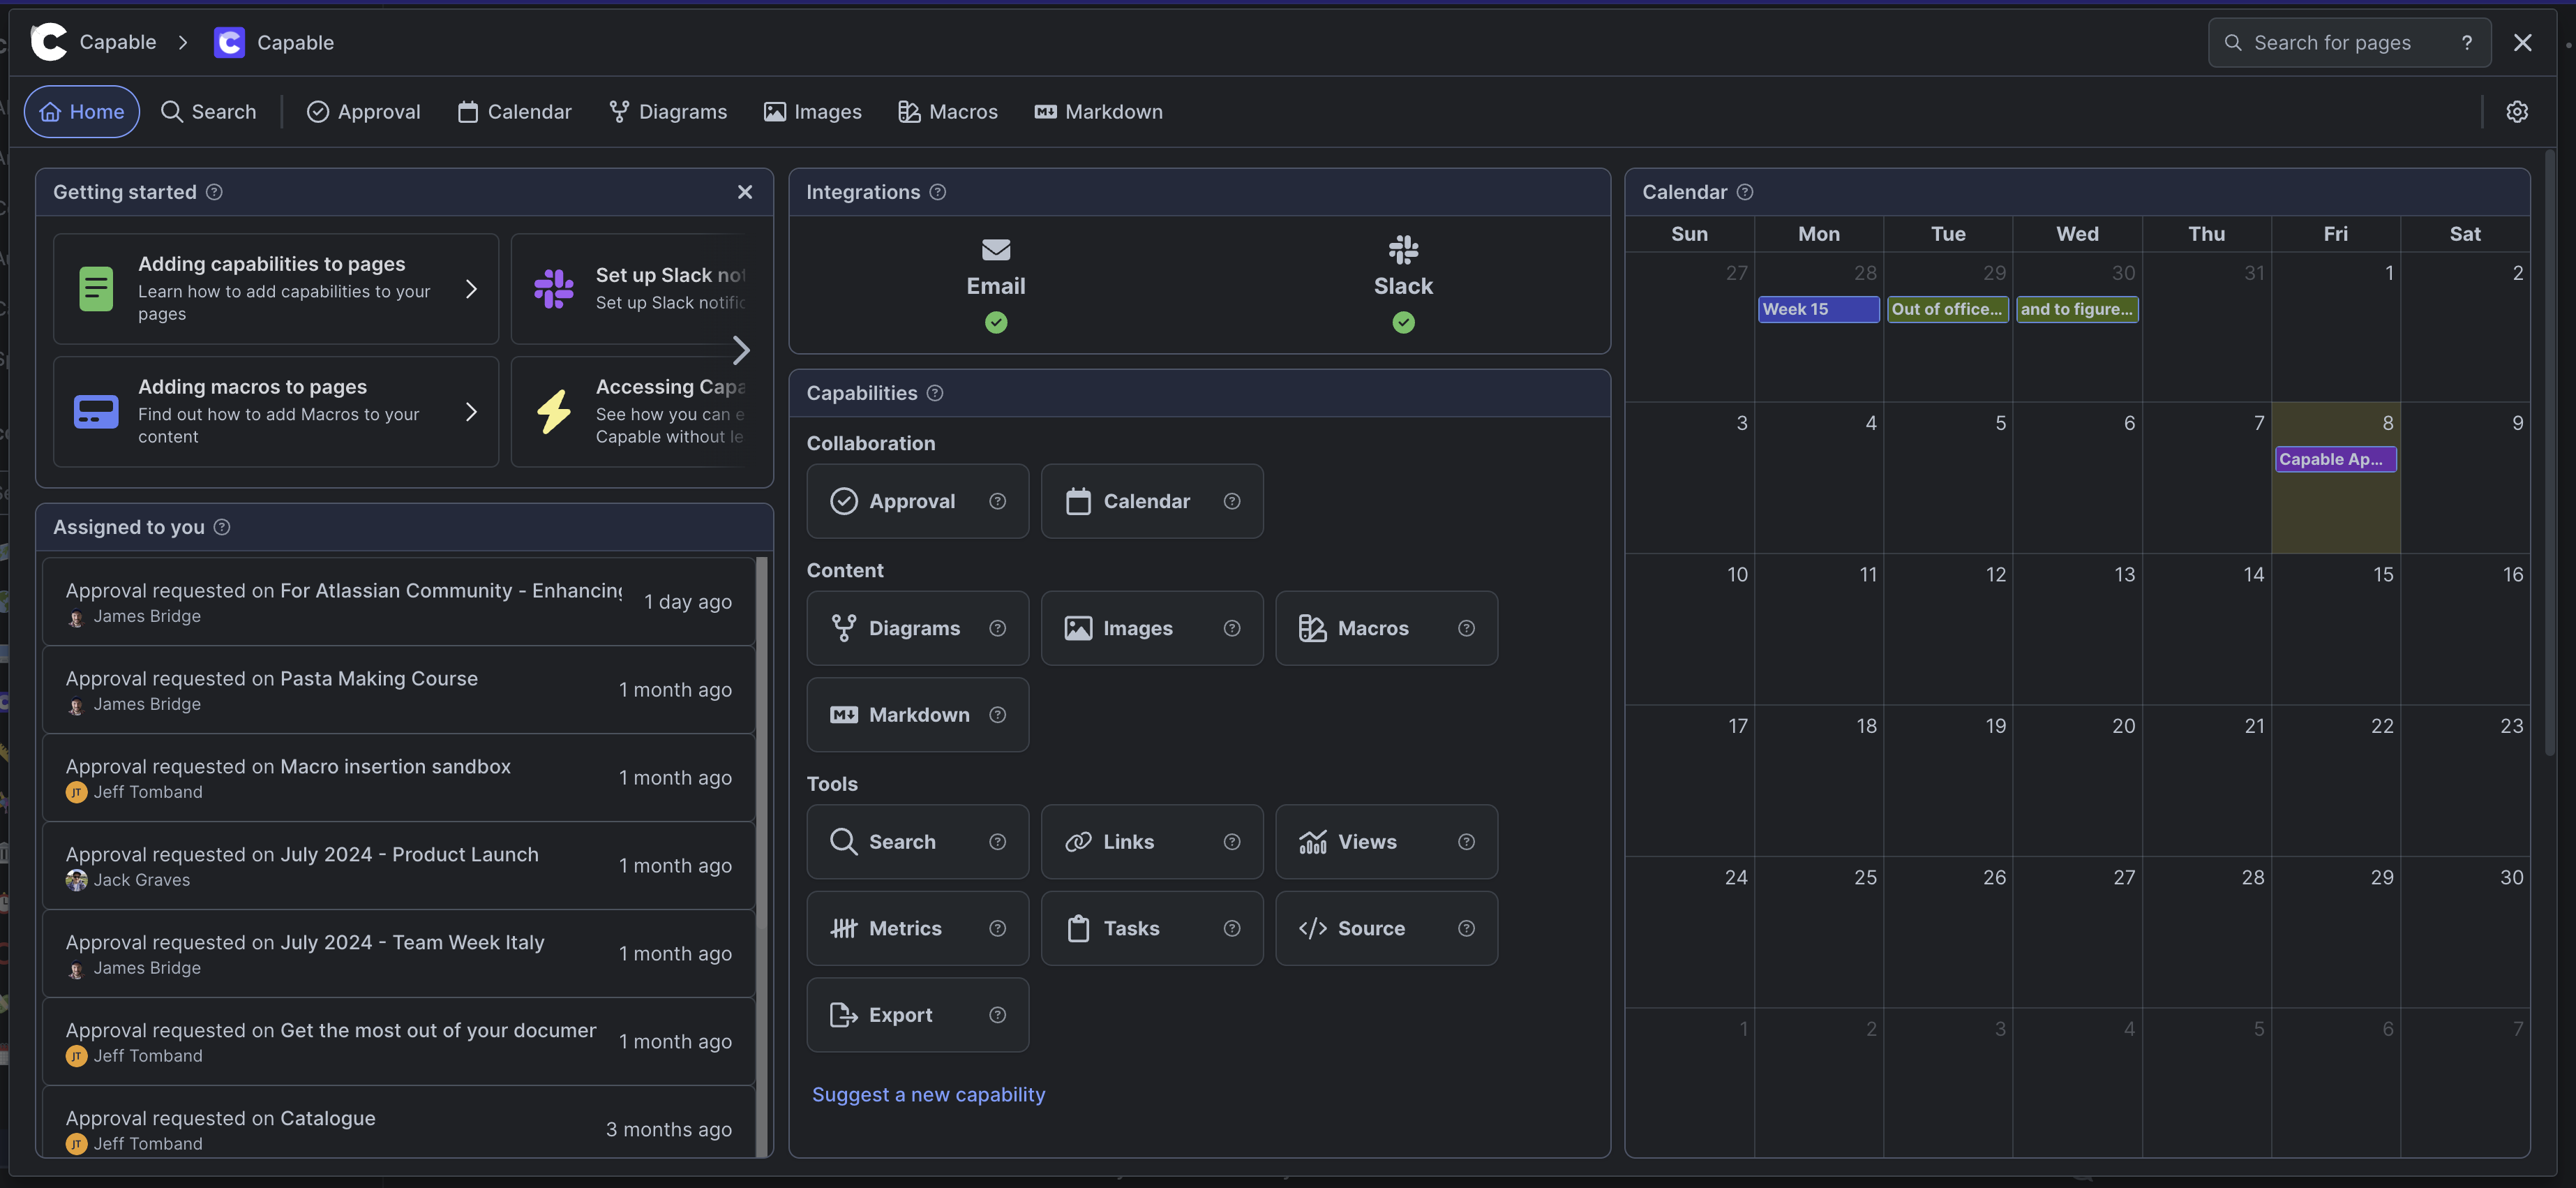2576x1188 pixels.
Task: Expand Adding capabilities to pages chevron
Action: tap(471, 289)
